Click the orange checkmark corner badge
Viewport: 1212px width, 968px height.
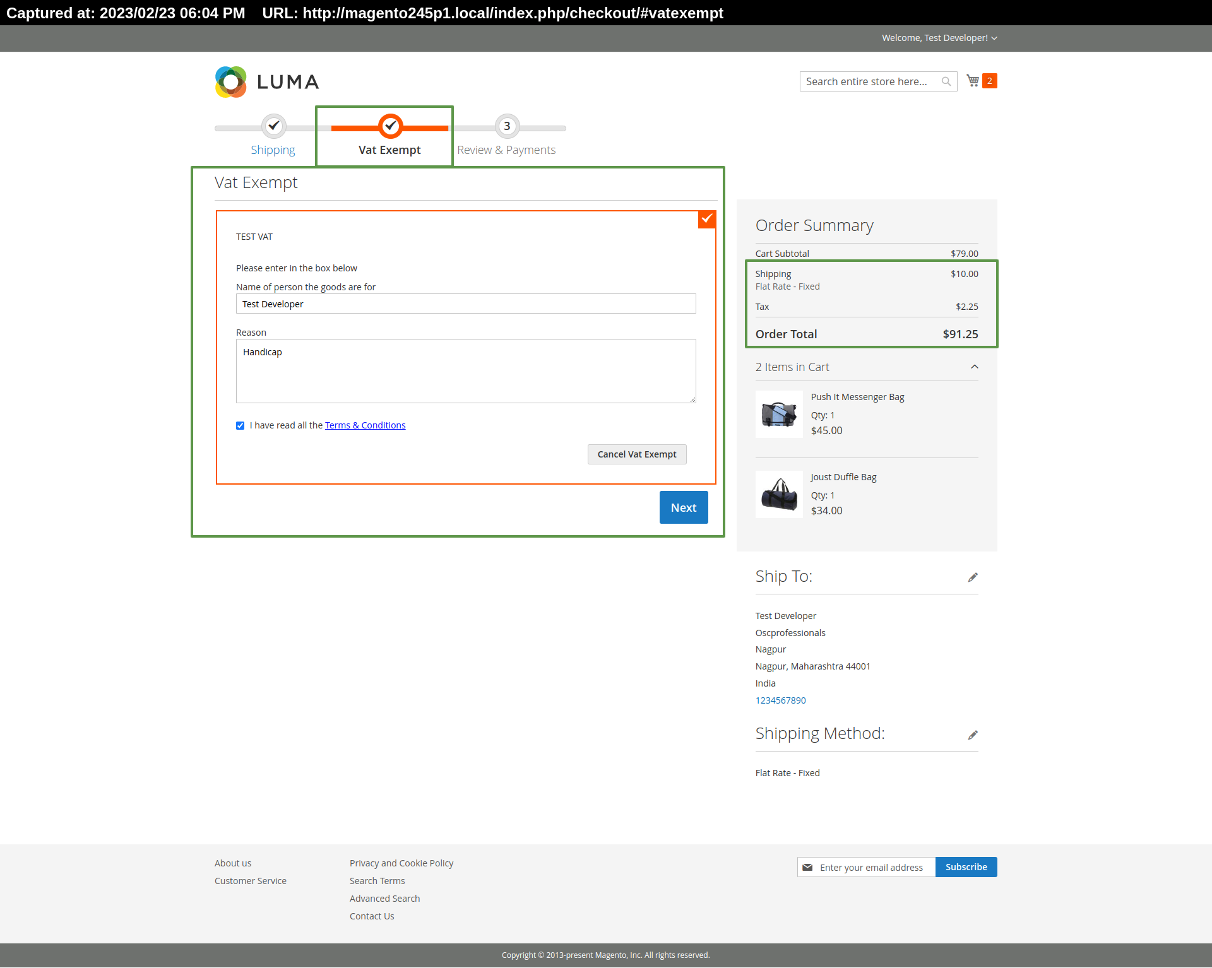[x=707, y=218]
